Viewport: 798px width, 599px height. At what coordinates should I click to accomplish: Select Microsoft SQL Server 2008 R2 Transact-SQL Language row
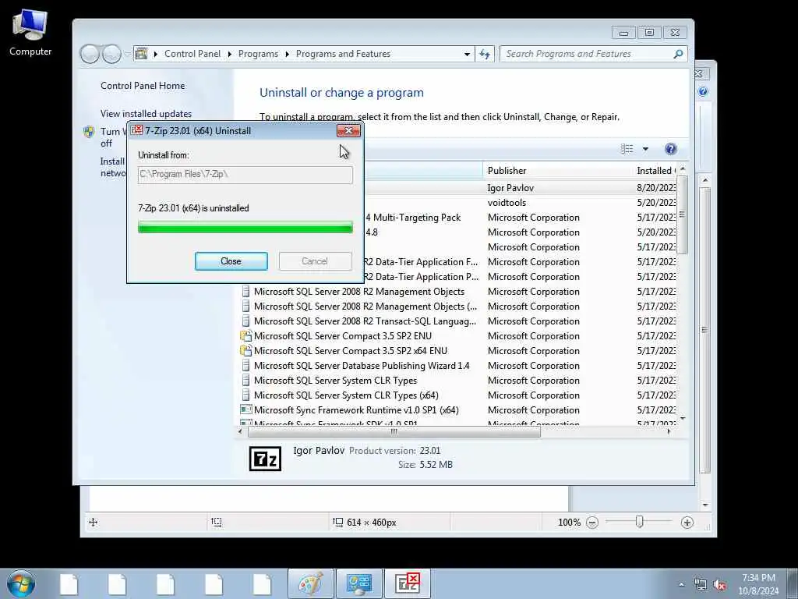click(365, 321)
